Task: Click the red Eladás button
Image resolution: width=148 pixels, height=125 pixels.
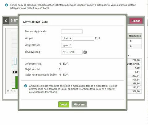Action: [x=136, y=21]
